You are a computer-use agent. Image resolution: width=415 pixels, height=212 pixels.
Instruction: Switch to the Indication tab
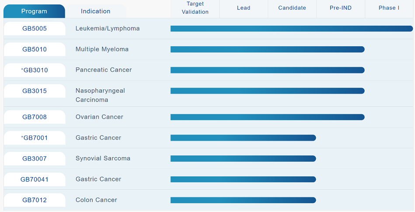coord(95,11)
